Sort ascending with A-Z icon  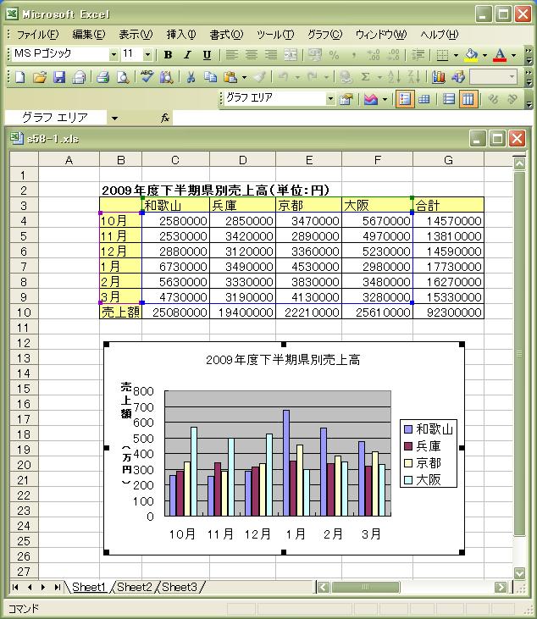(394, 77)
